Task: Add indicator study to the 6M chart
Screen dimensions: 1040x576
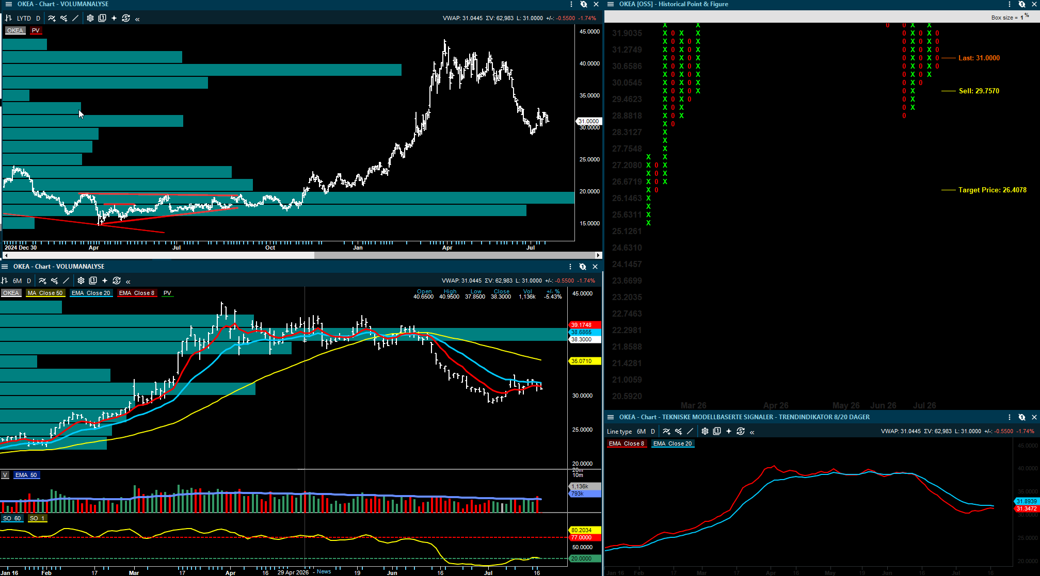Action: point(42,281)
